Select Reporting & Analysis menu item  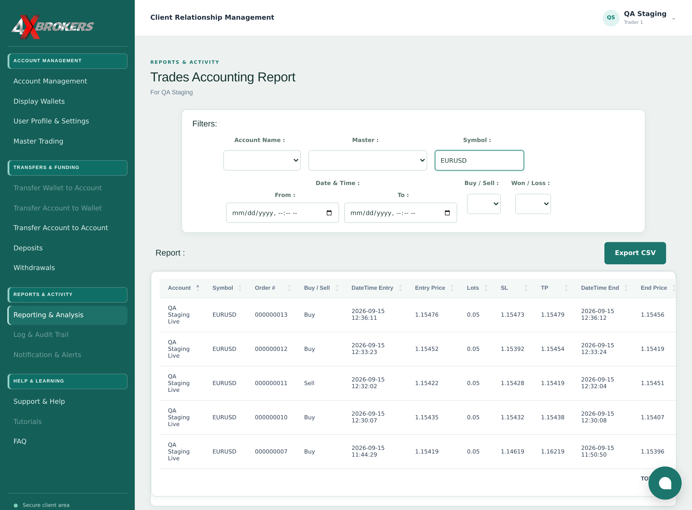point(67,315)
